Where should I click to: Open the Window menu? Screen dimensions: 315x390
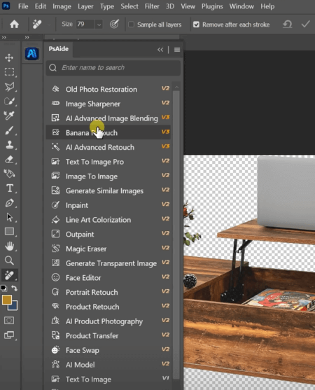click(241, 6)
